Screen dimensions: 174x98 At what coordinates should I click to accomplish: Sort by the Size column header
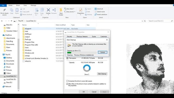pos(88,25)
